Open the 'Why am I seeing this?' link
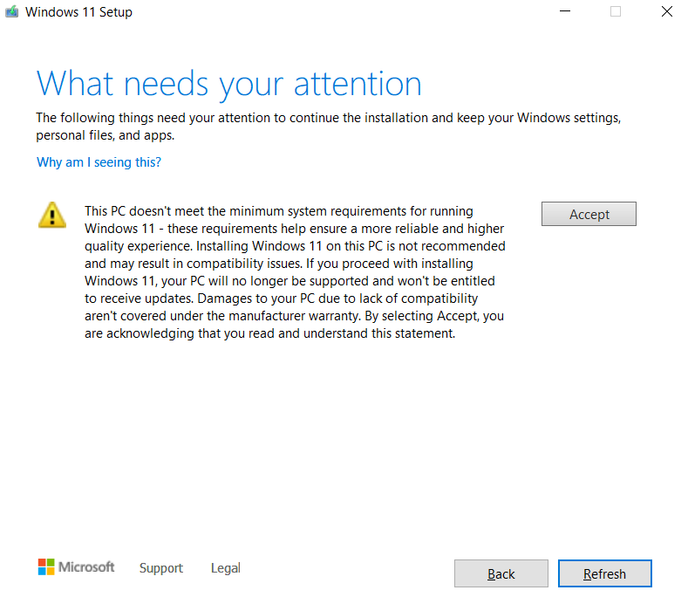The height and width of the screenshot is (597, 688). [99, 162]
